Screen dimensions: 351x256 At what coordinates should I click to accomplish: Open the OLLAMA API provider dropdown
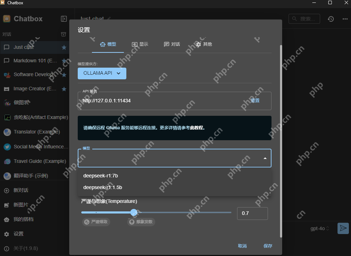pyautogui.click(x=102, y=73)
